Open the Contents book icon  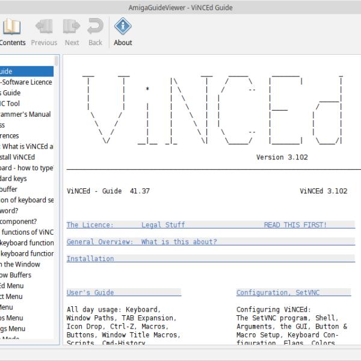11,26
